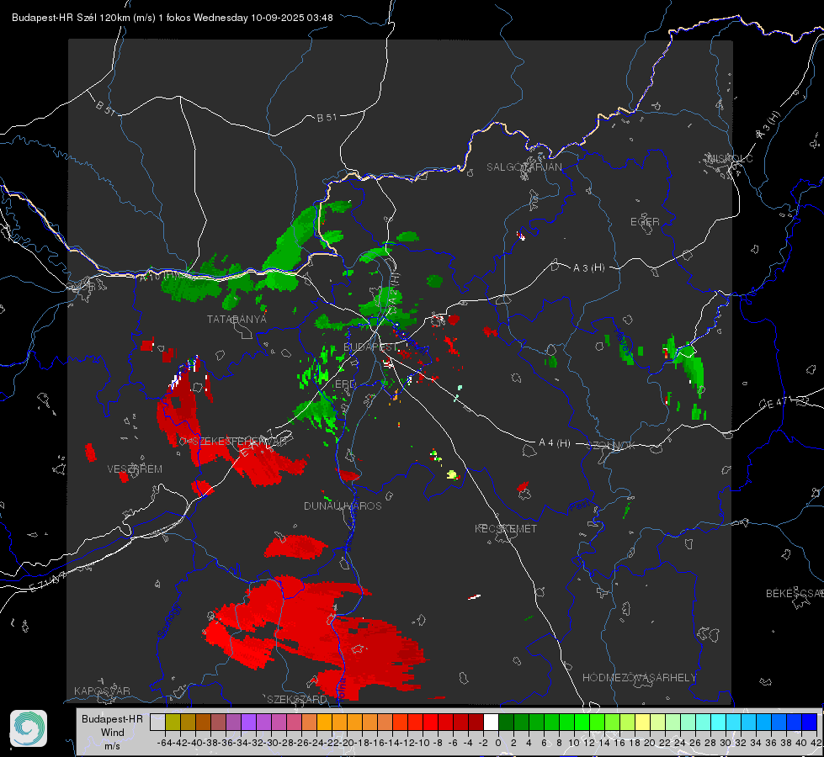This screenshot has width=824, height=757.
Task: Select the MISKOLC city label
Action: coord(730,158)
